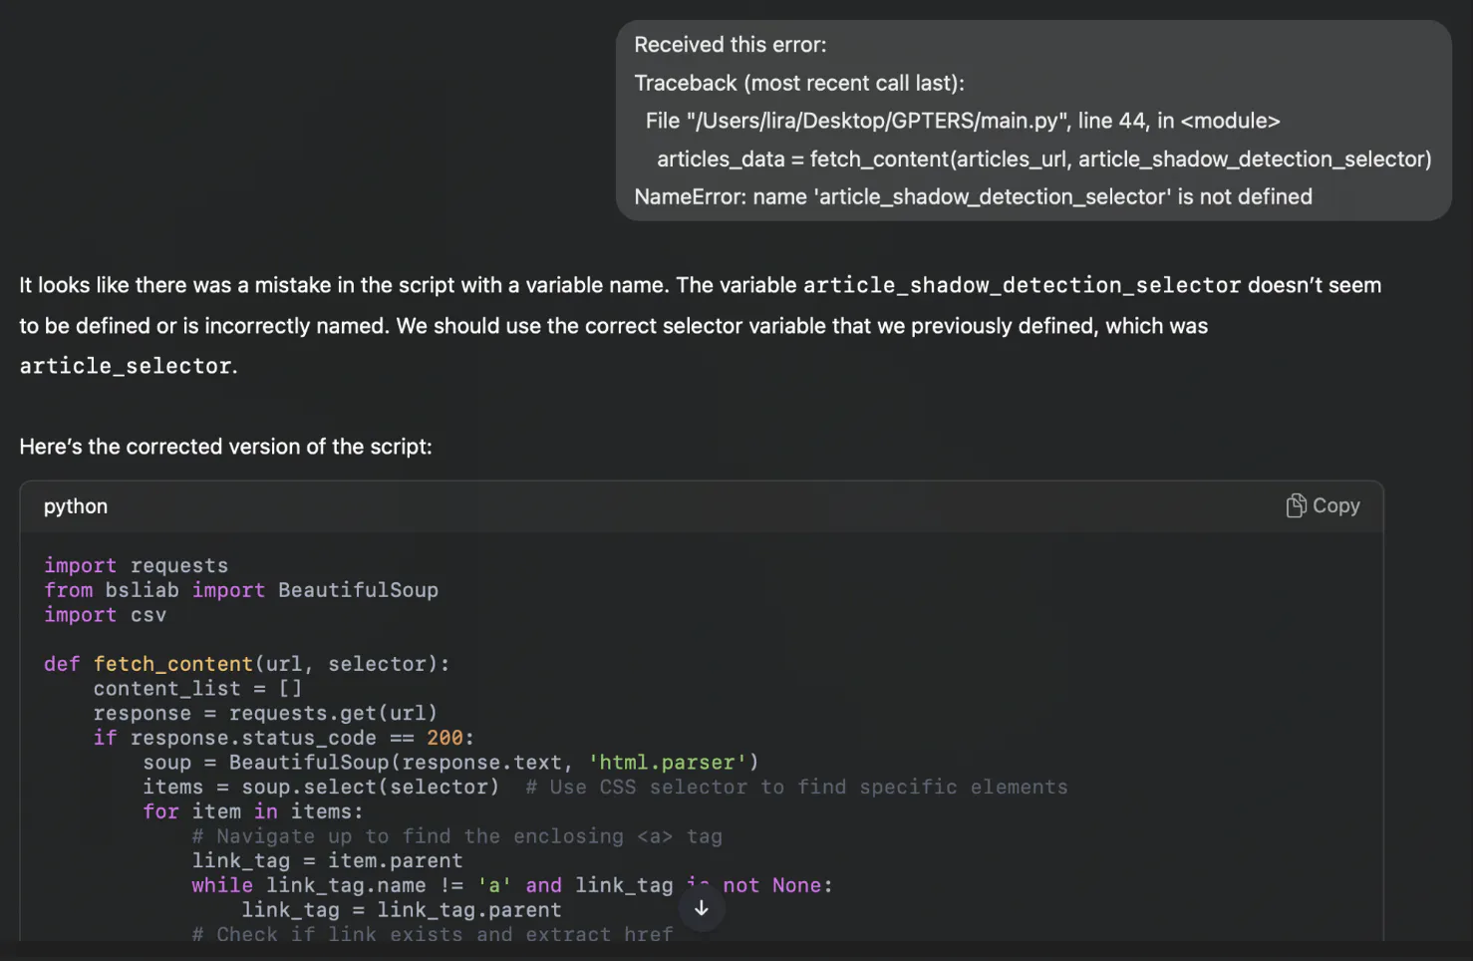
Task: Click the main.py file path line
Action: click(962, 121)
